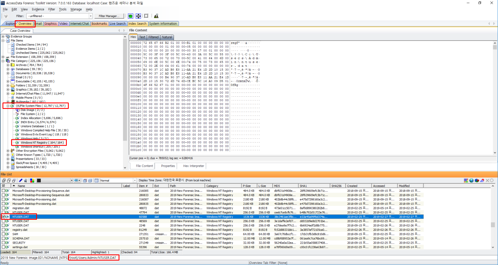Image resolution: width=498 pixels, height=265 pixels.
Task: Click the third overlapping checkboxes icon in File List toolbar
Action: click(14, 181)
